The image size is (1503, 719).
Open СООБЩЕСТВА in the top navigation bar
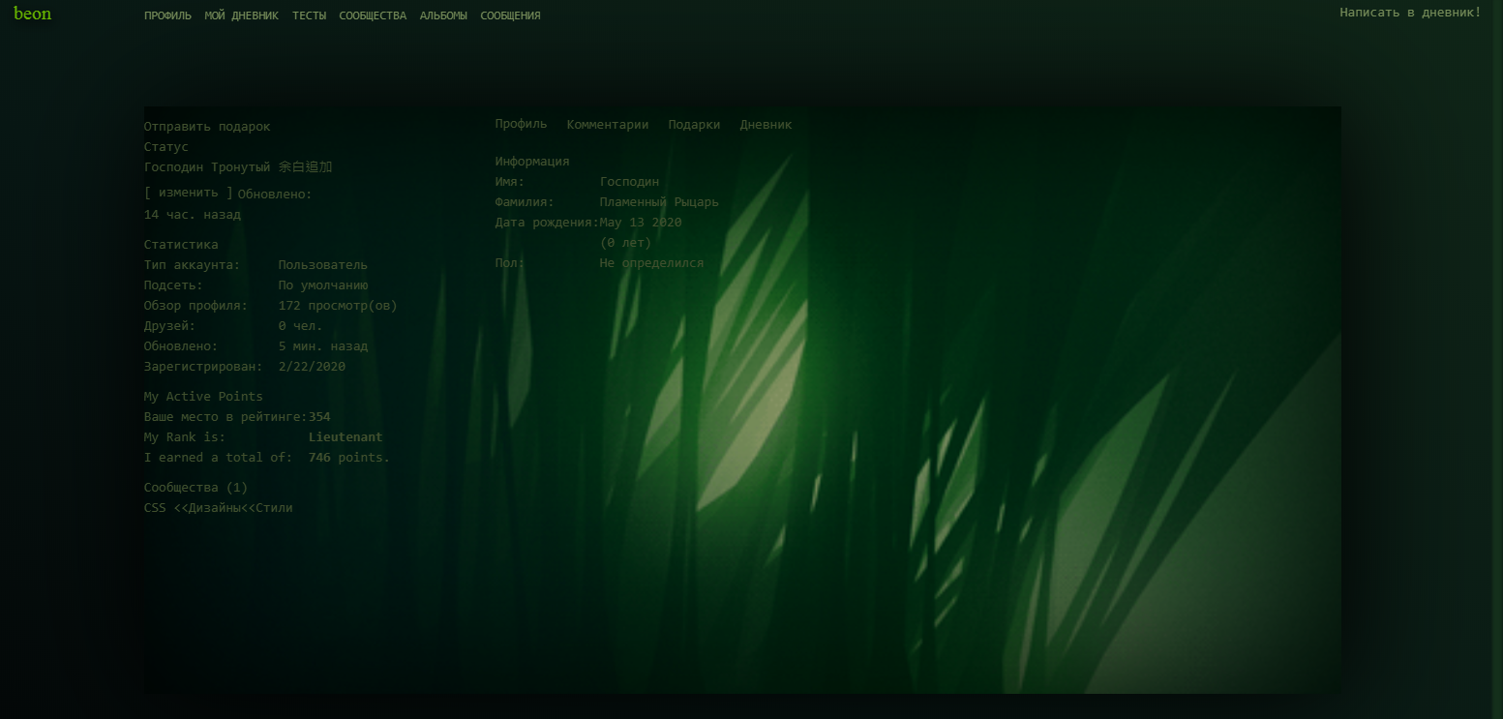373,15
